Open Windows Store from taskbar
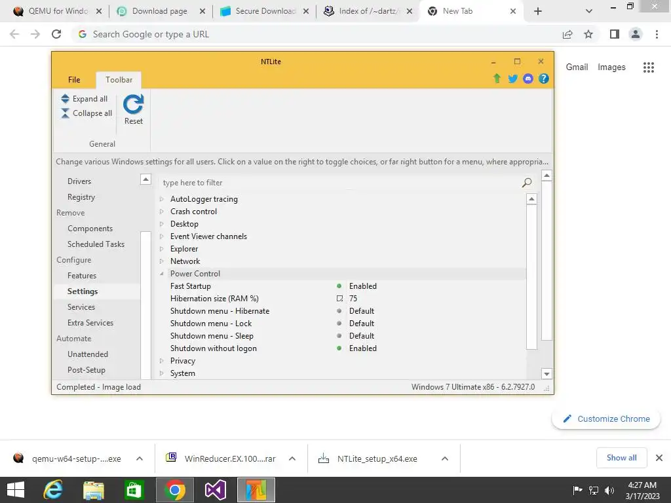Screen dimensions: 671x503 point(134,490)
